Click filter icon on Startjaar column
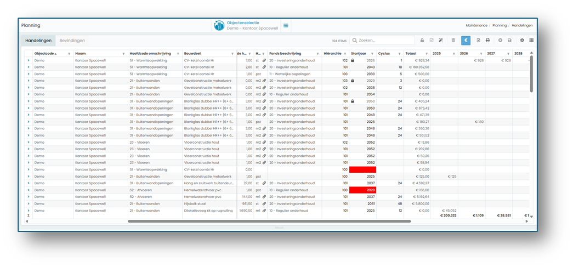The image size is (573, 267). [x=372, y=54]
